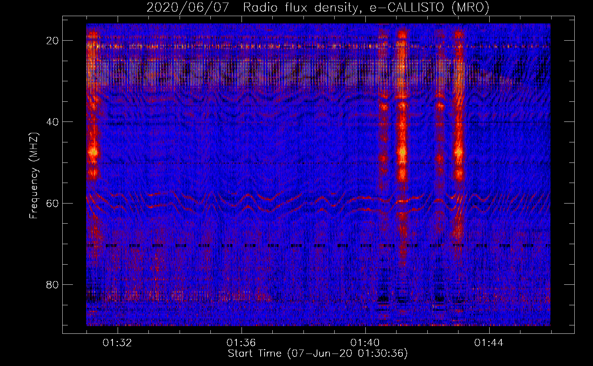The height and width of the screenshot is (366, 593).
Task: Click the 01:32 time tick label
Action: pyautogui.click(x=117, y=343)
